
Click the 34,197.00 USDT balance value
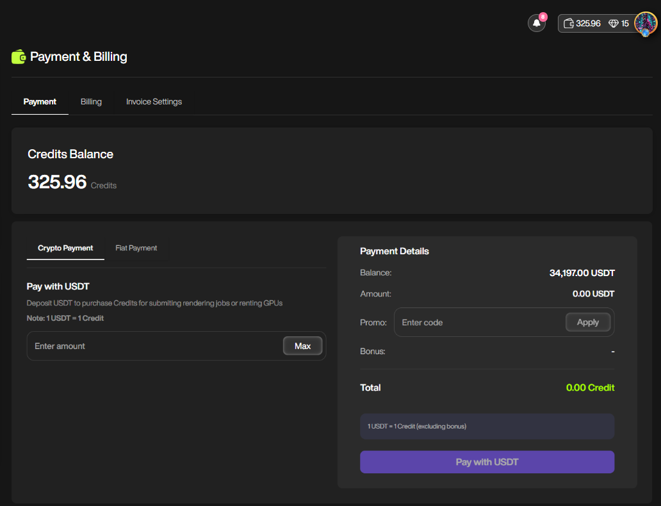pyautogui.click(x=582, y=273)
